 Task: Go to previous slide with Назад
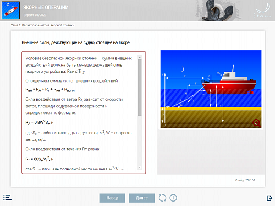click(112, 198)
